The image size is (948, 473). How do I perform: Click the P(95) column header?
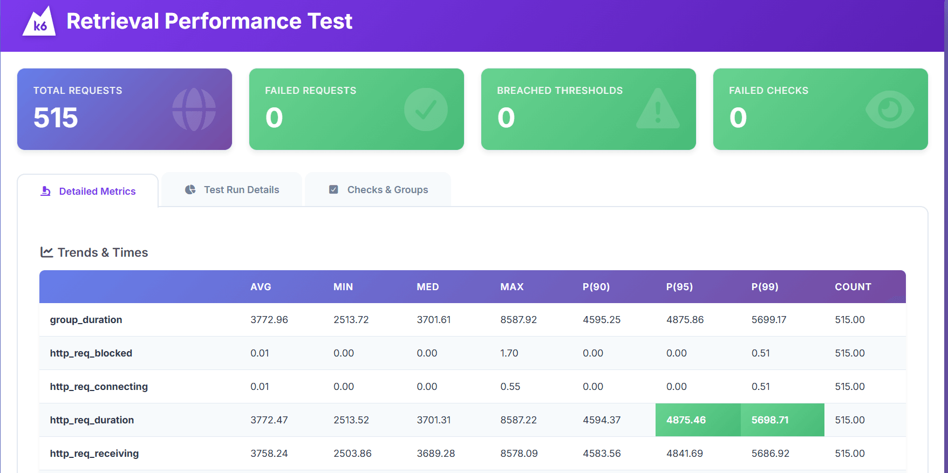pyautogui.click(x=679, y=287)
